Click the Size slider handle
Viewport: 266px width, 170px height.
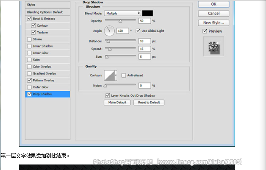click(x=107, y=57)
